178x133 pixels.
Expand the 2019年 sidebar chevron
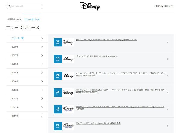42,47
